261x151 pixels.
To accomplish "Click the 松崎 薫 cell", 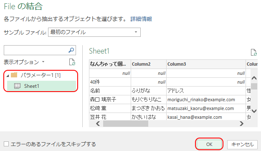I will [x=110, y=108].
